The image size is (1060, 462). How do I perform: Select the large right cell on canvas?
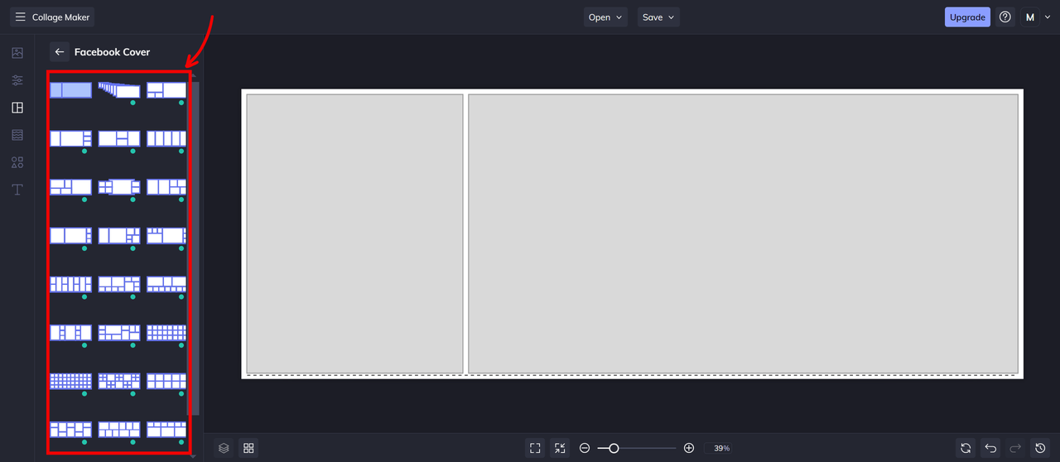(743, 233)
